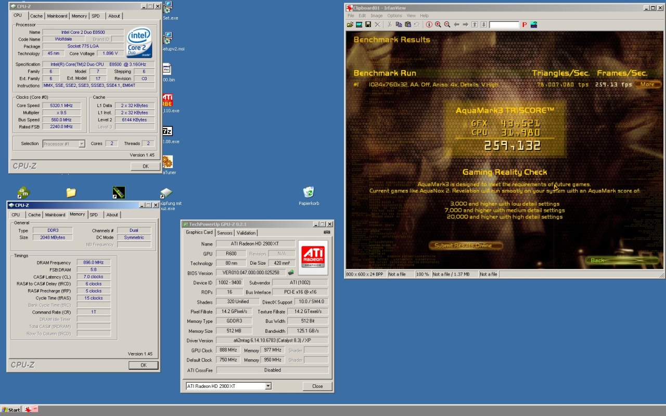Select the 7z desktop icon

pyautogui.click(x=167, y=132)
